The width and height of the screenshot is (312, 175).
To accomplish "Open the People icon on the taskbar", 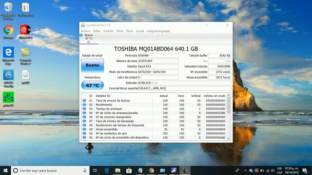I will pyautogui.click(x=237, y=171).
